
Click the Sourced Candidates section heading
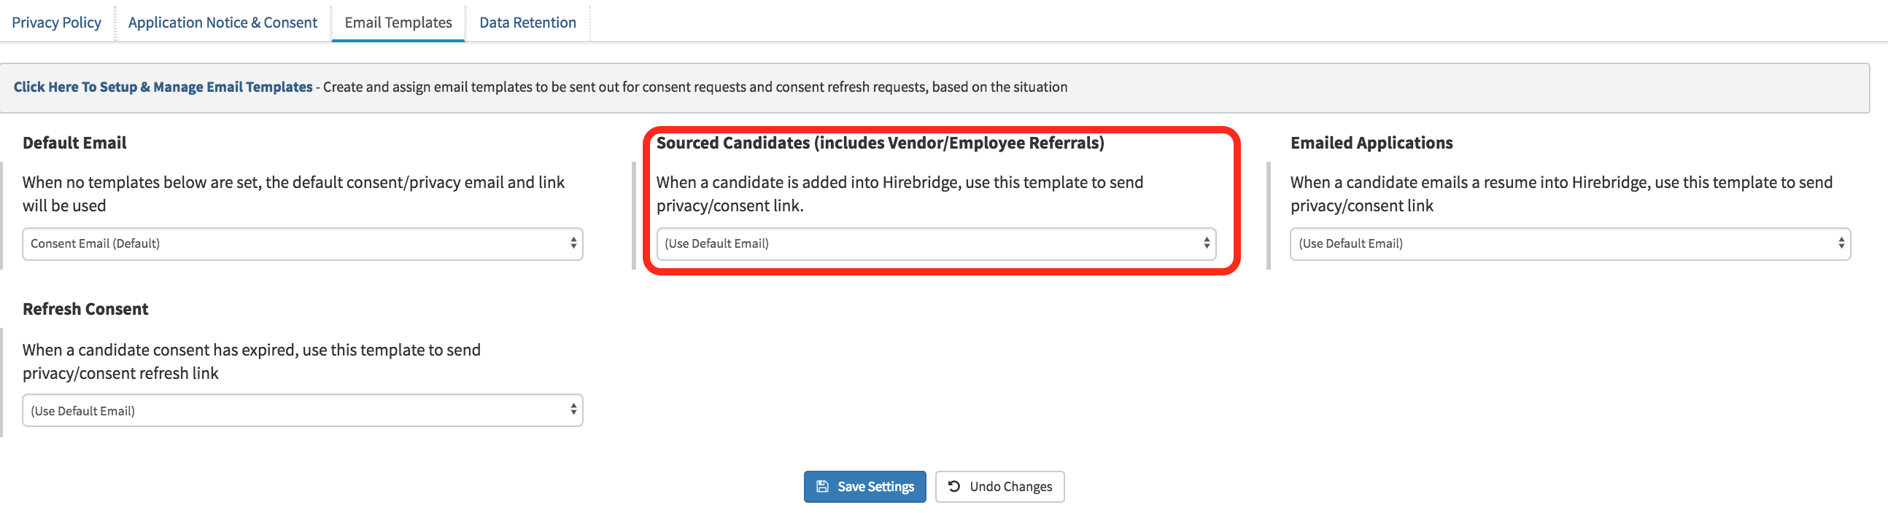pos(881,143)
